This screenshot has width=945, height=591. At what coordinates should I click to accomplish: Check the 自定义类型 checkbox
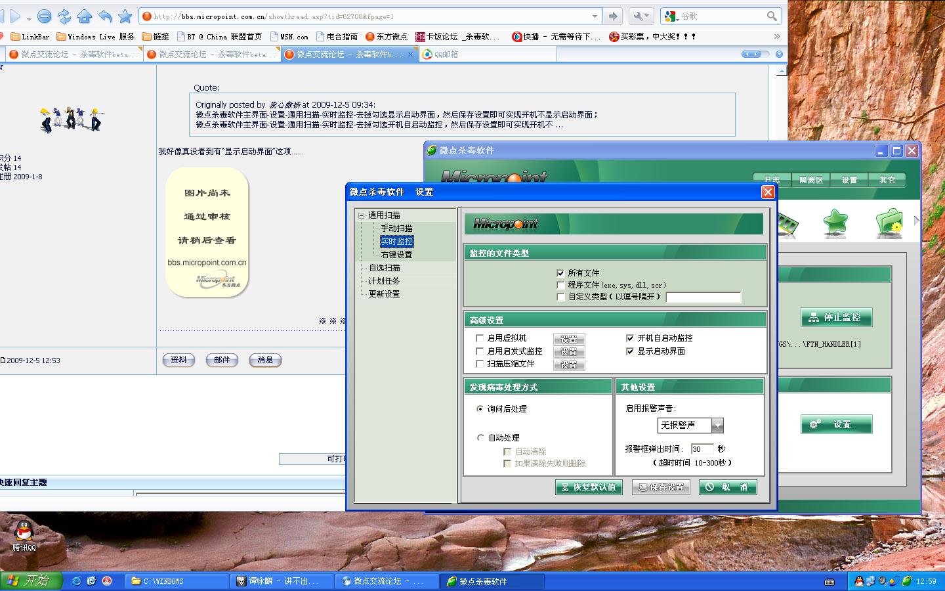click(560, 297)
